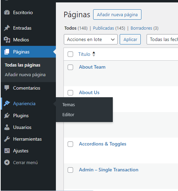
Task: Toggle the select-all checkbox beside Título
Action: pyautogui.click(x=70, y=54)
